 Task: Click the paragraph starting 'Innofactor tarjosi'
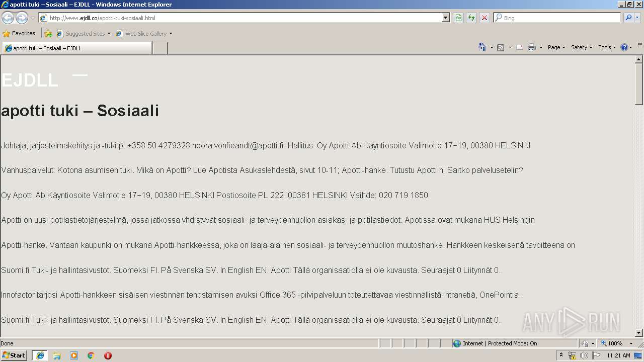(261, 295)
